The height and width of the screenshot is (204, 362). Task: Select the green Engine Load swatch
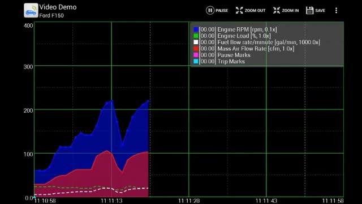tap(196, 36)
